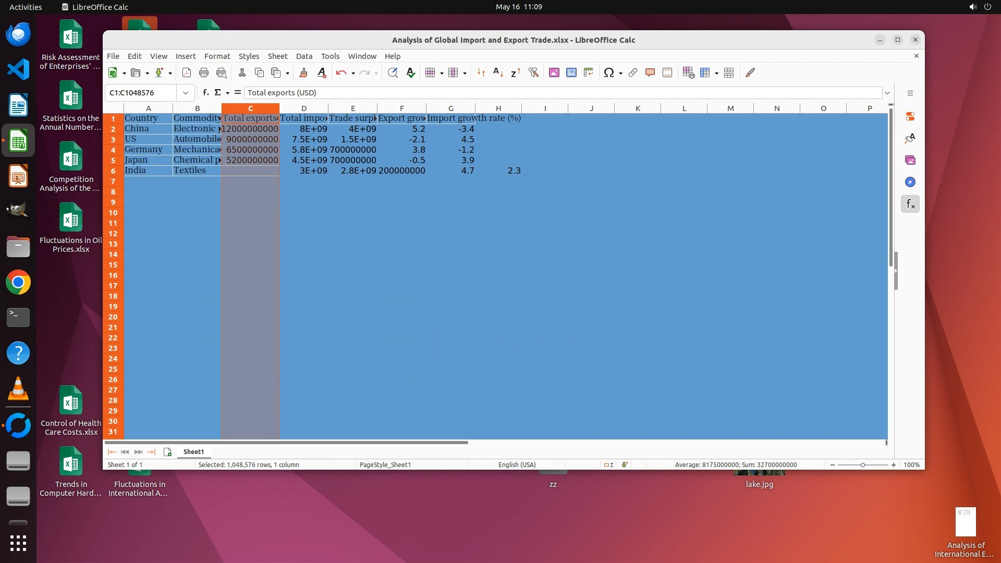Toggle the Navigator sidebar panel

(x=910, y=182)
